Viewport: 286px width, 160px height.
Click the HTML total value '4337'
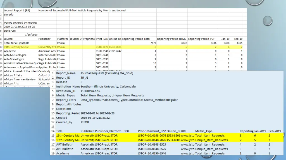click(184, 43)
